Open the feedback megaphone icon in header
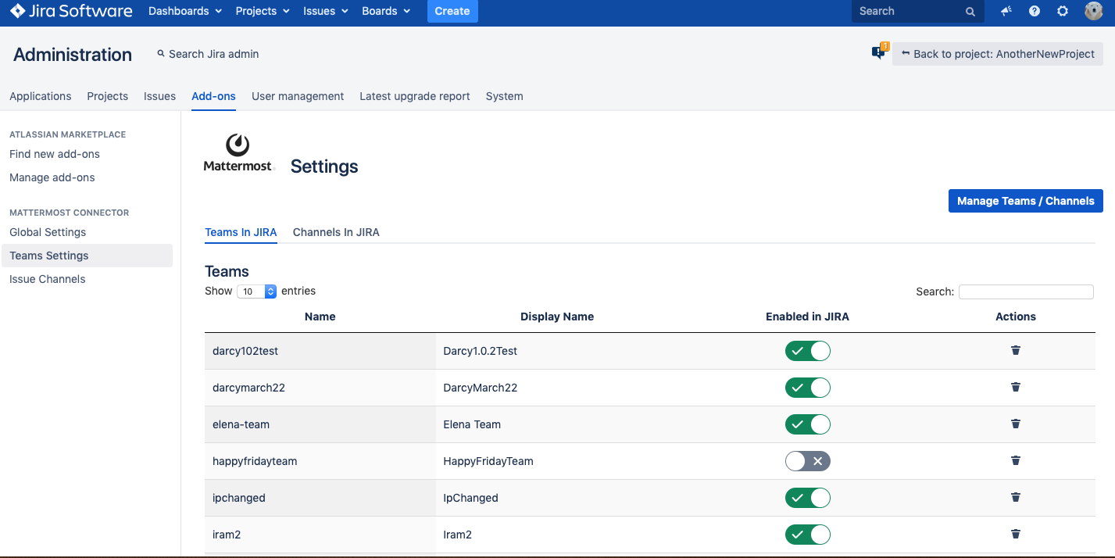The height and width of the screenshot is (558, 1115). pyautogui.click(x=1006, y=11)
